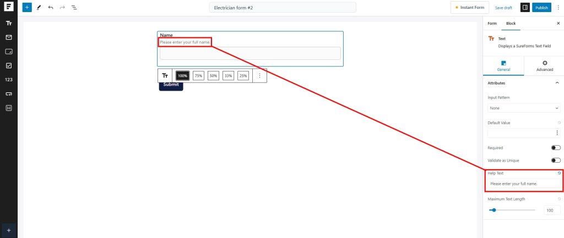Redo the last change
Viewport: 564px width, 238px height.
coord(62,7)
